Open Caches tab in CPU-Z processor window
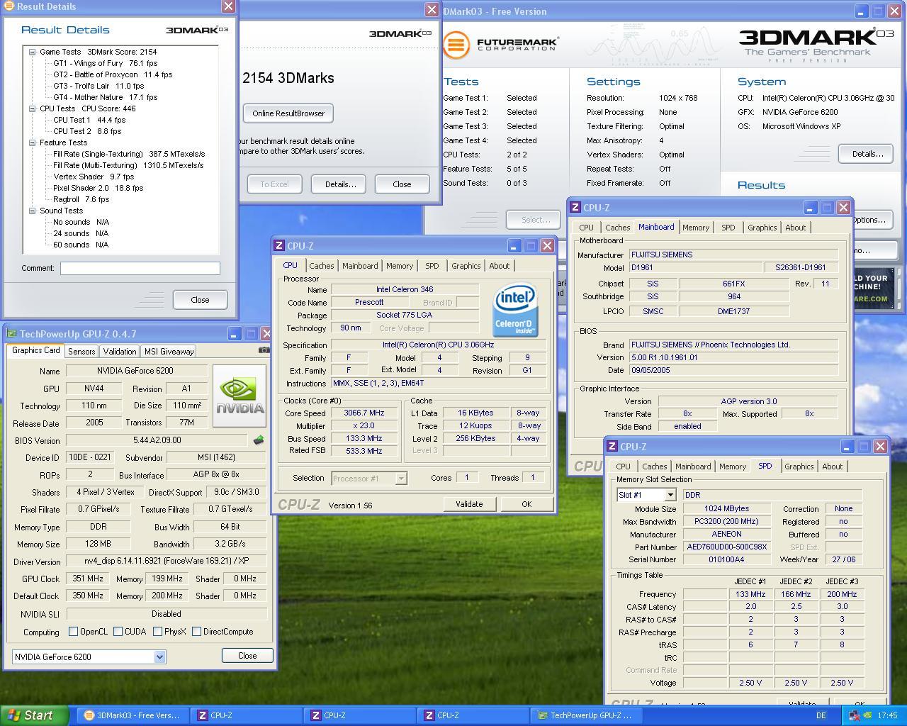This screenshot has height=726, width=907. 321,266
